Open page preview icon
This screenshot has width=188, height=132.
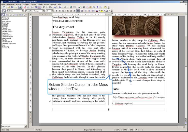pyautogui.click(x=31, y=7)
